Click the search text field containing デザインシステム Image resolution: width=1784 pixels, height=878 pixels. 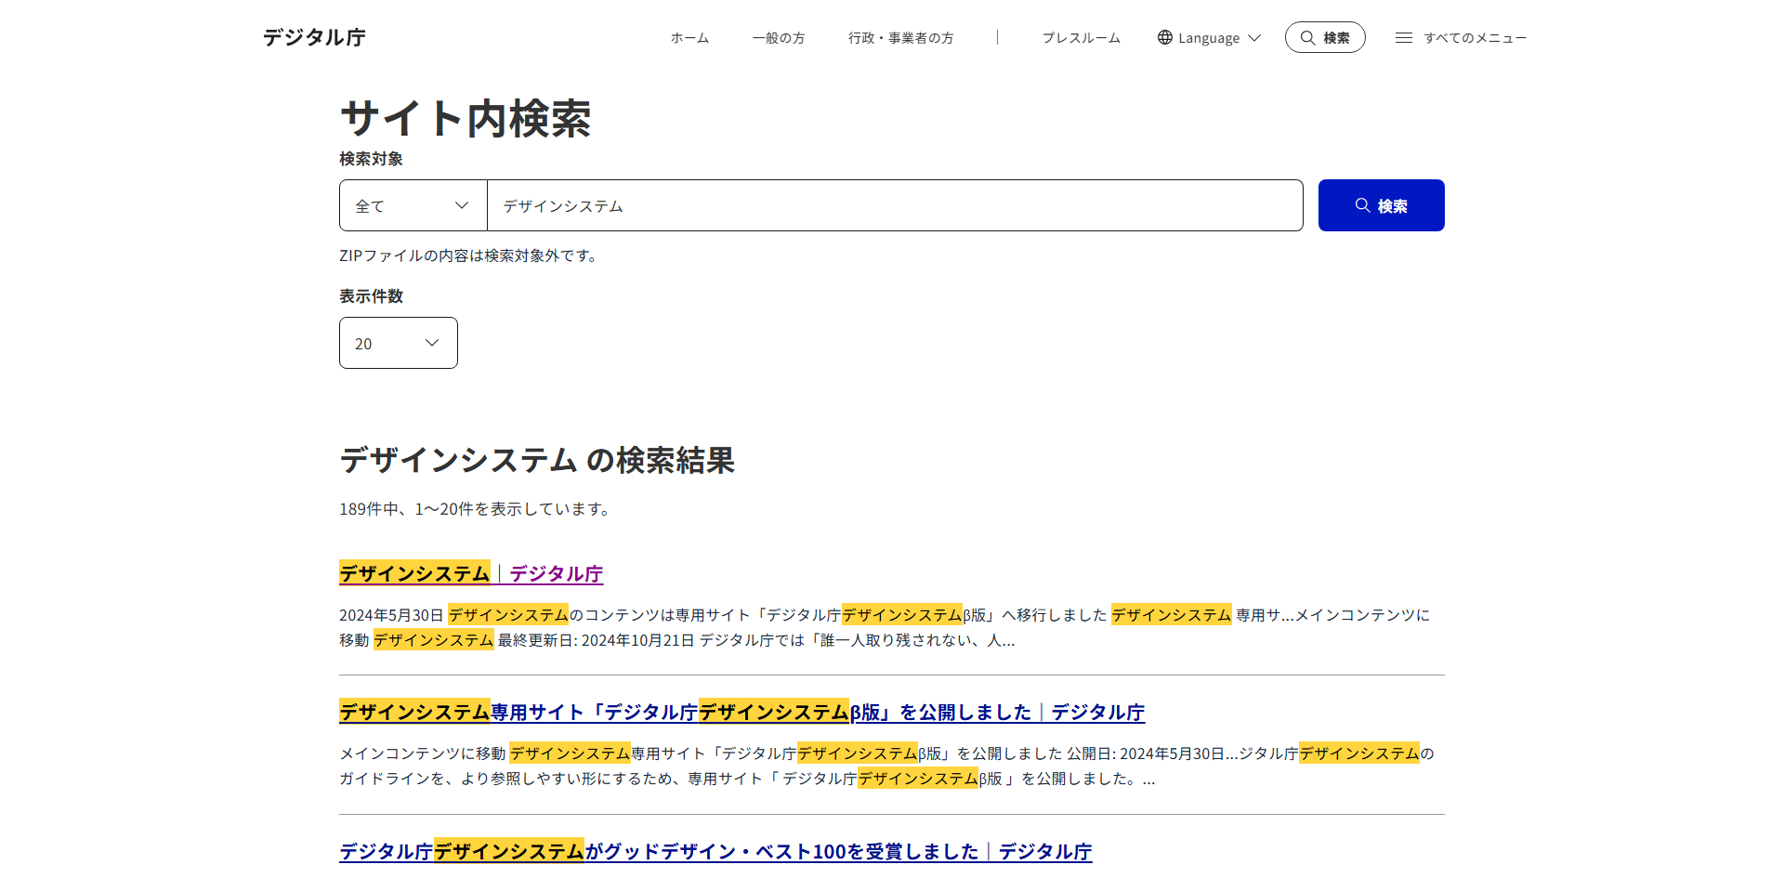[895, 205]
